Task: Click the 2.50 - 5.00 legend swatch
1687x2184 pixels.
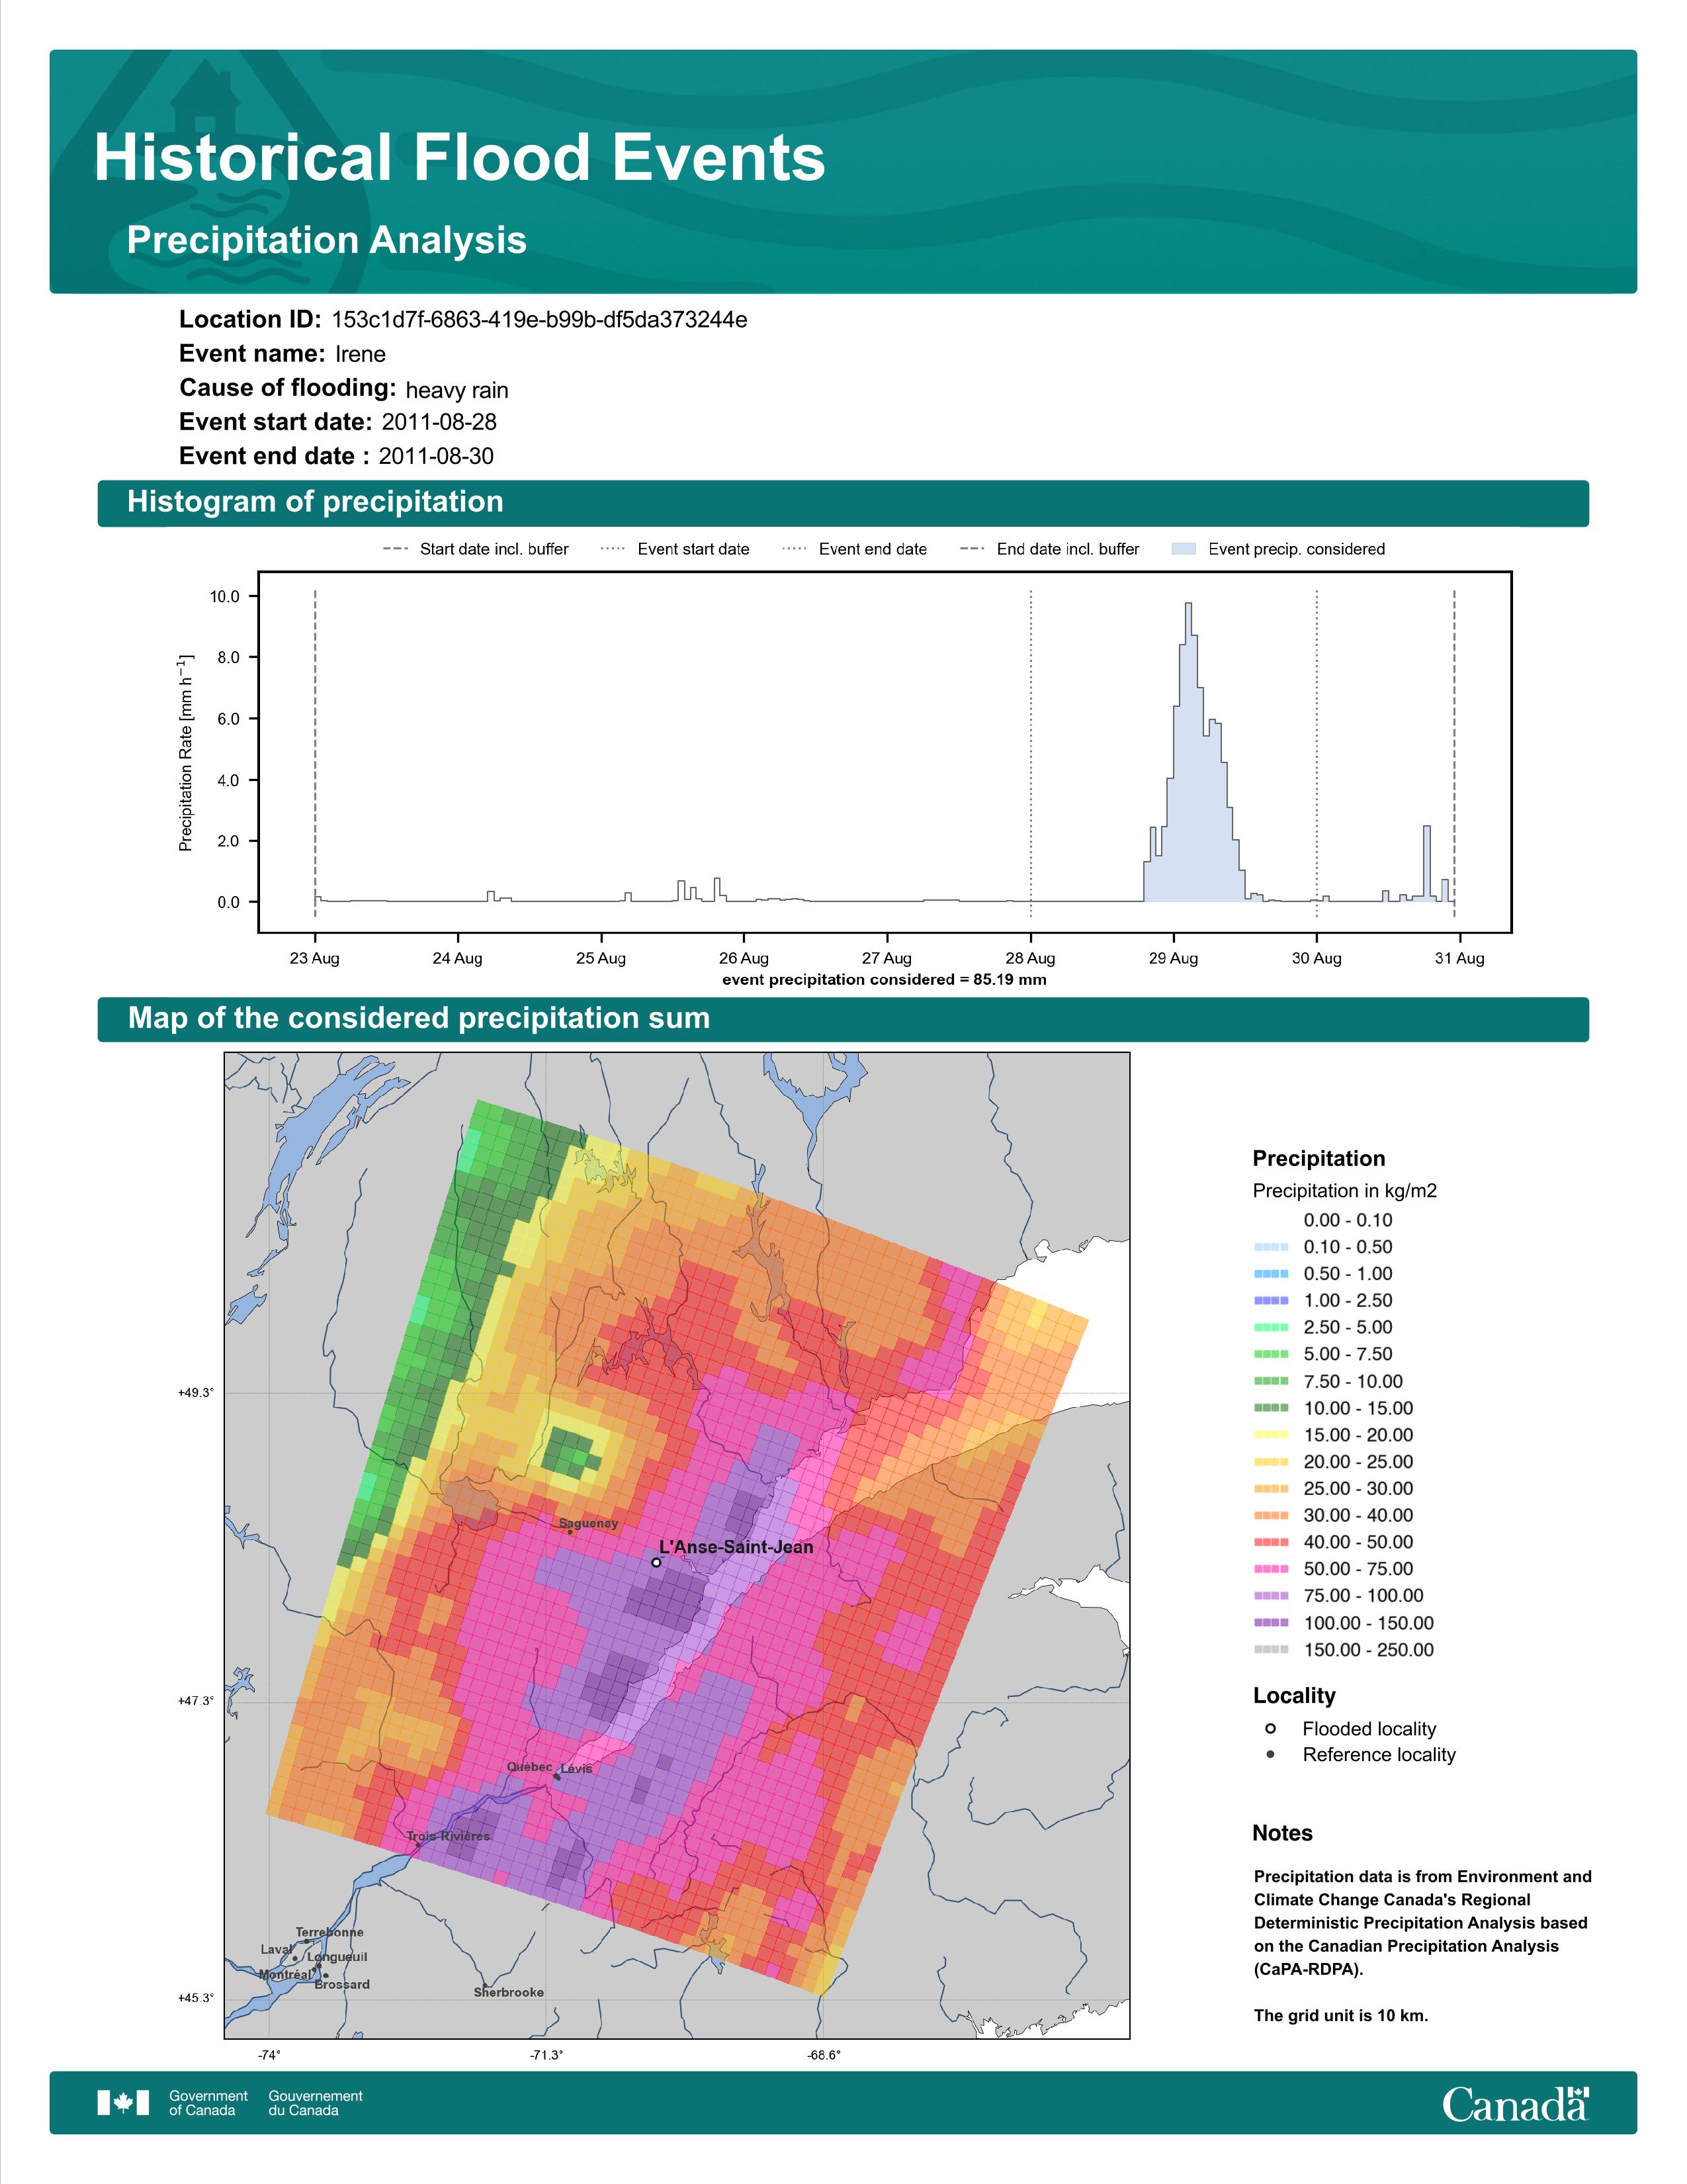Action: click(1270, 1328)
